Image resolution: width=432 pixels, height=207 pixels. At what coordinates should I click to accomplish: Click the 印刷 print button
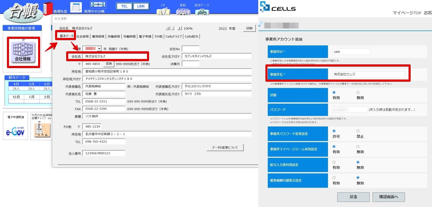(249, 28)
